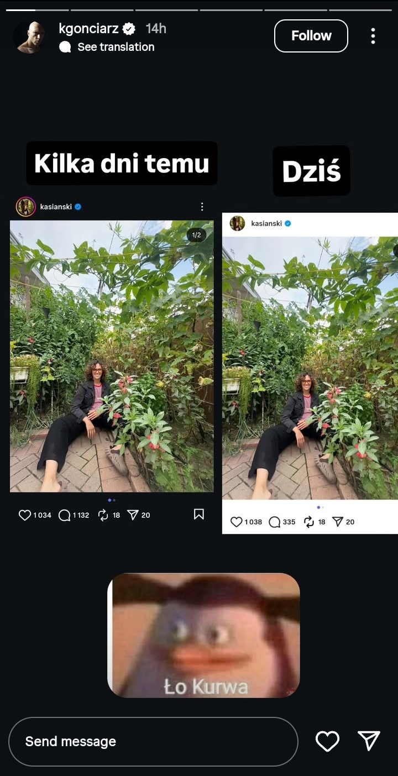Tap the heart icon with 1038 likes
The height and width of the screenshot is (776, 398).
coord(237,522)
